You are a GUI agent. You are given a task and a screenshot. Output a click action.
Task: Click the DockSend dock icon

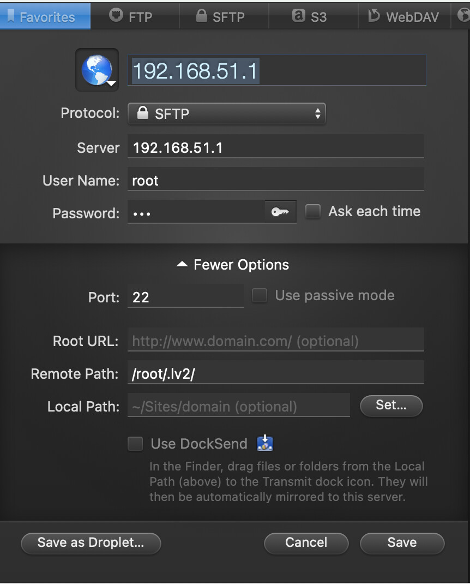(264, 443)
